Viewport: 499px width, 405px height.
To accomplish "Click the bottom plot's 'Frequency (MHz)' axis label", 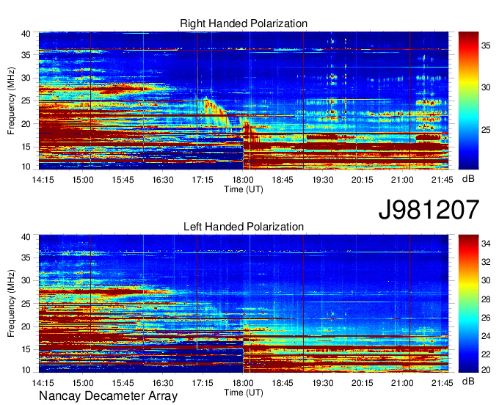I will [x=11, y=304].
